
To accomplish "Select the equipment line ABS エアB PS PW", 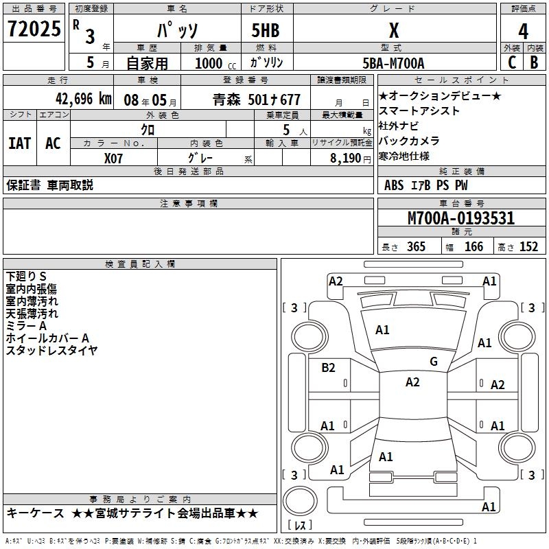I will pyautogui.click(x=425, y=185).
